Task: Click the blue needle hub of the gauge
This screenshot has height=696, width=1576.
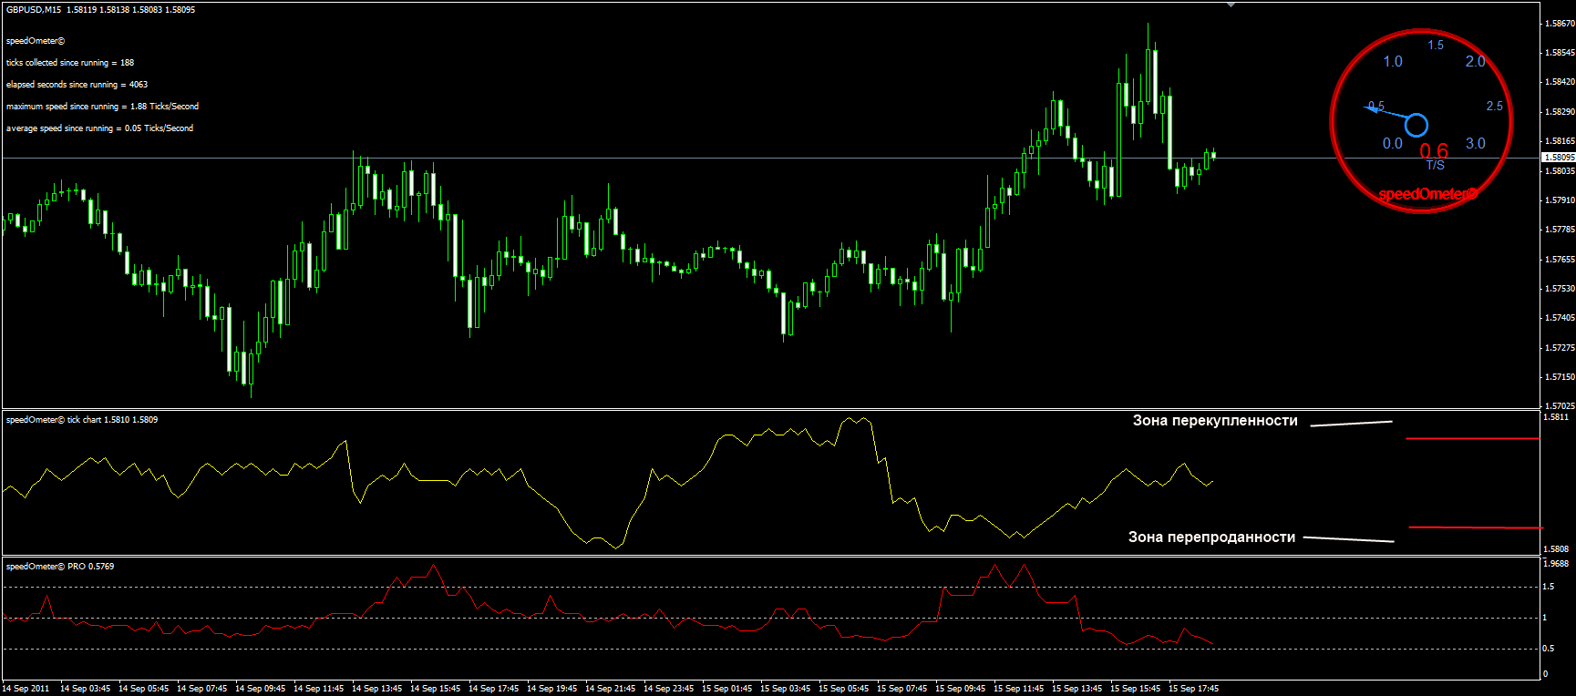Action: pos(1416,125)
